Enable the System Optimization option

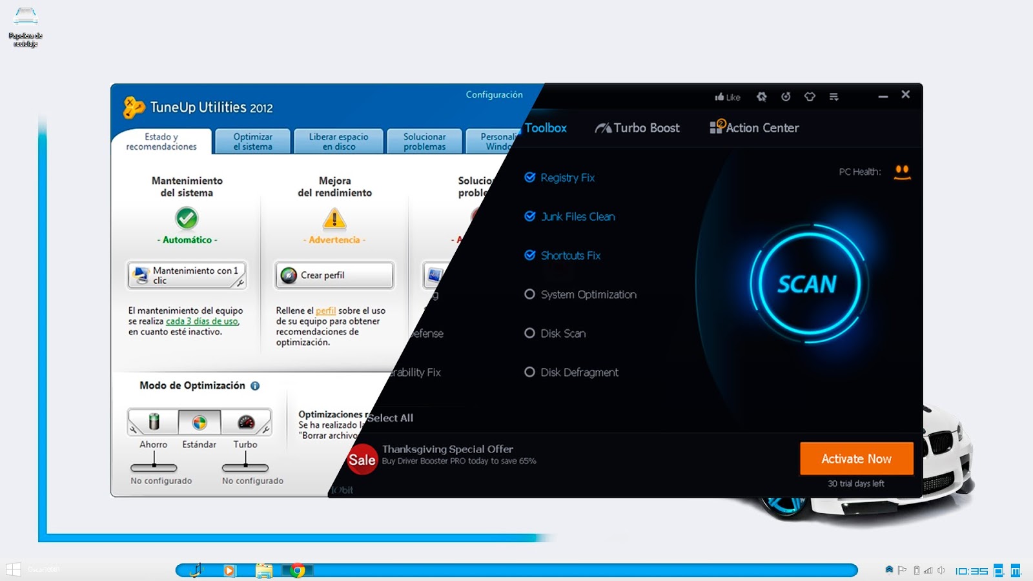pyautogui.click(x=529, y=294)
